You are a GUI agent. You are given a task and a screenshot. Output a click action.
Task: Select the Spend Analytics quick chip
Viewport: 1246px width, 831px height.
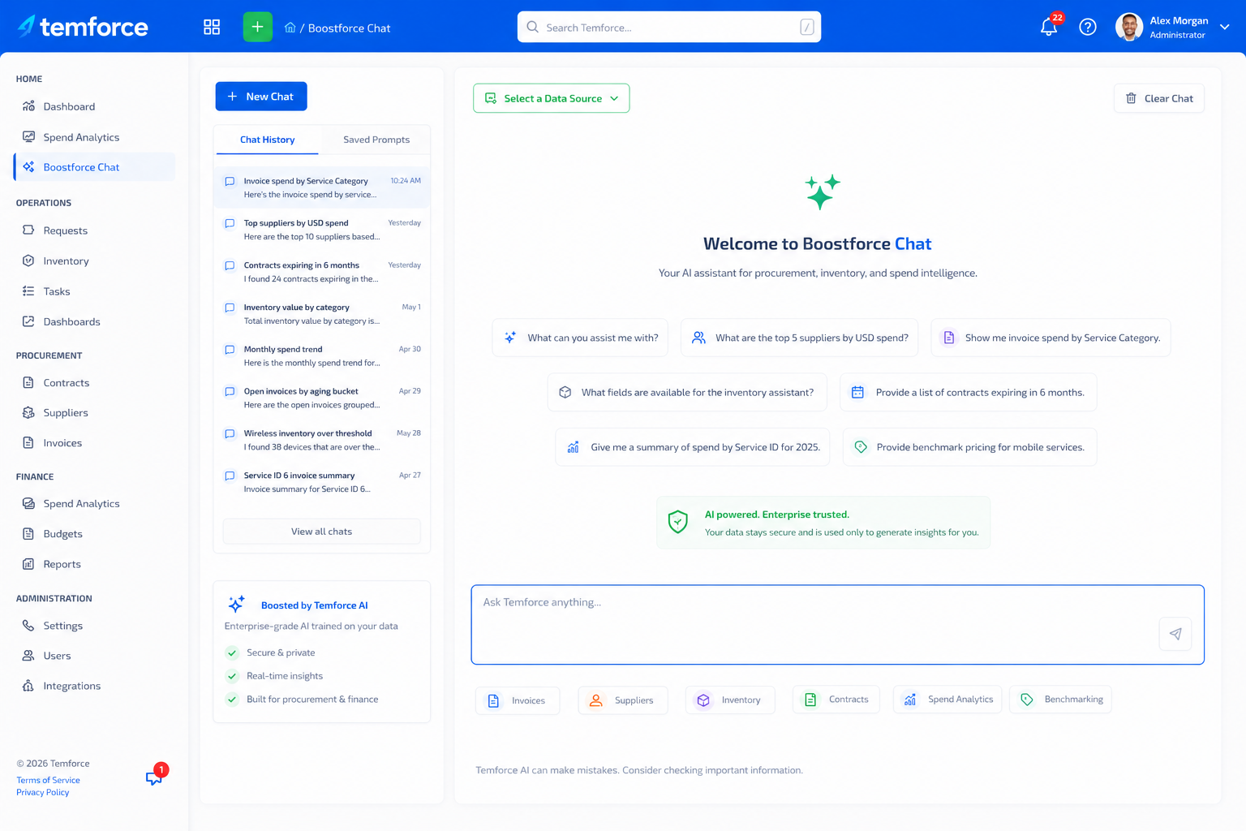pyautogui.click(x=947, y=700)
